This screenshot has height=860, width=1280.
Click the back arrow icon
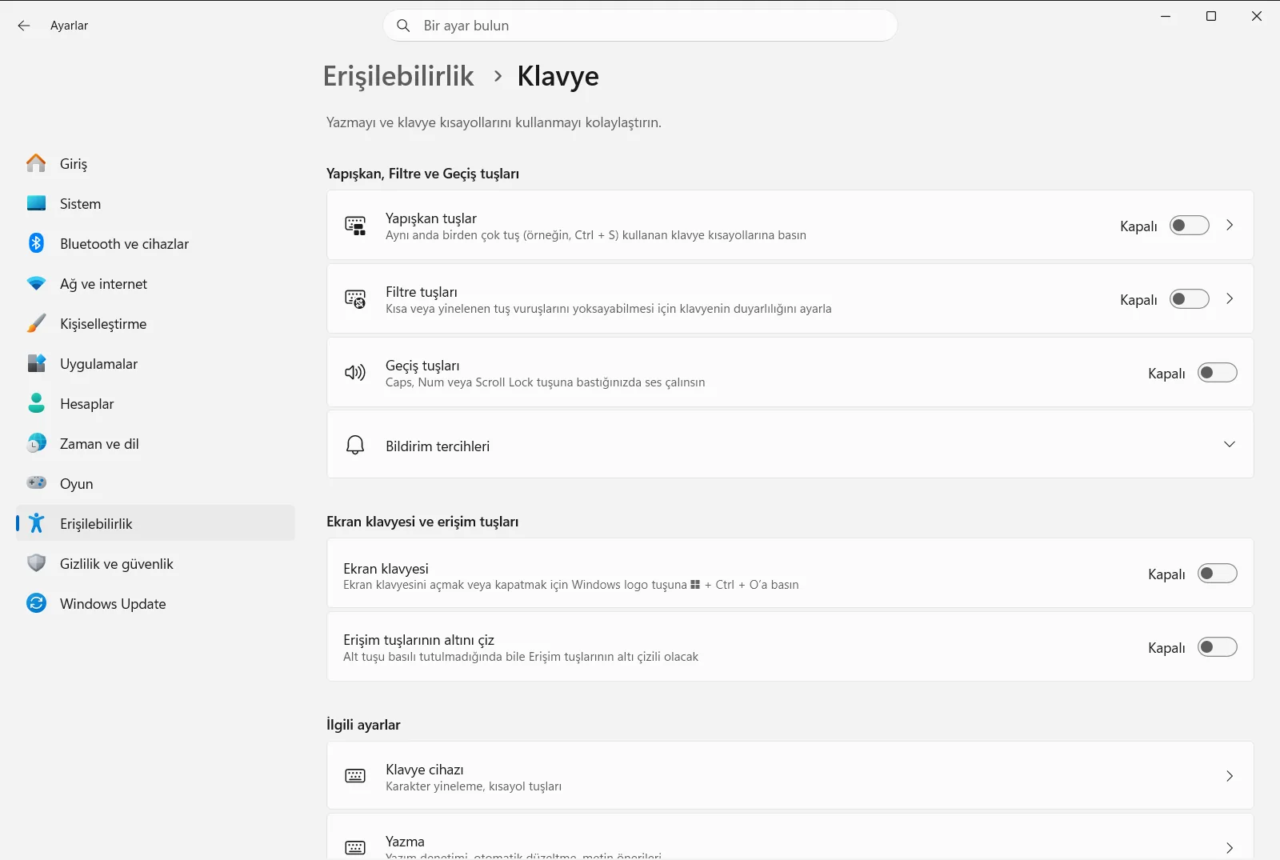tap(24, 26)
